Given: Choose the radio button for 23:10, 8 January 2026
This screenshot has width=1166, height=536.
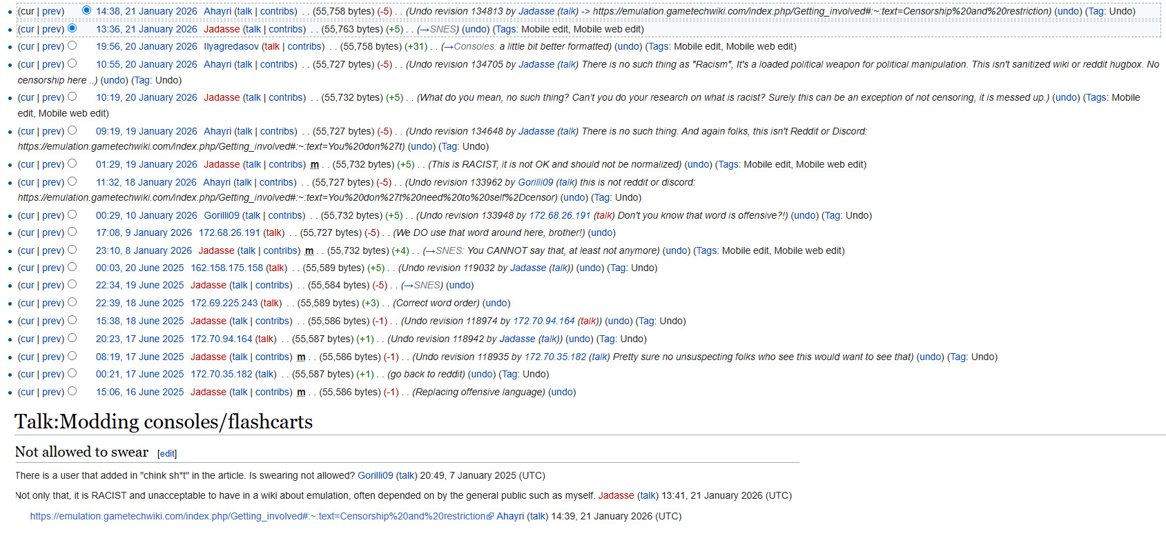Looking at the screenshot, I should (72, 250).
